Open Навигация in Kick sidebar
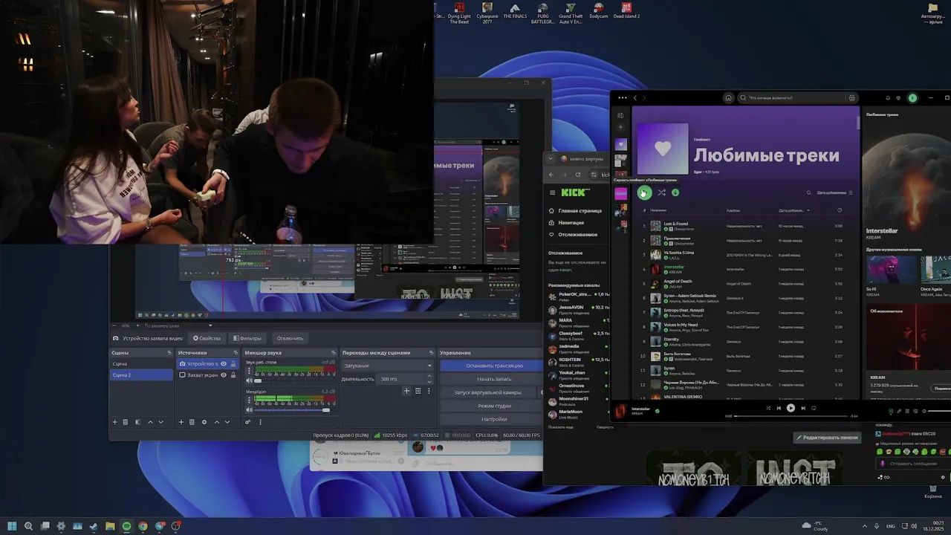951x535 pixels. [x=566, y=223]
